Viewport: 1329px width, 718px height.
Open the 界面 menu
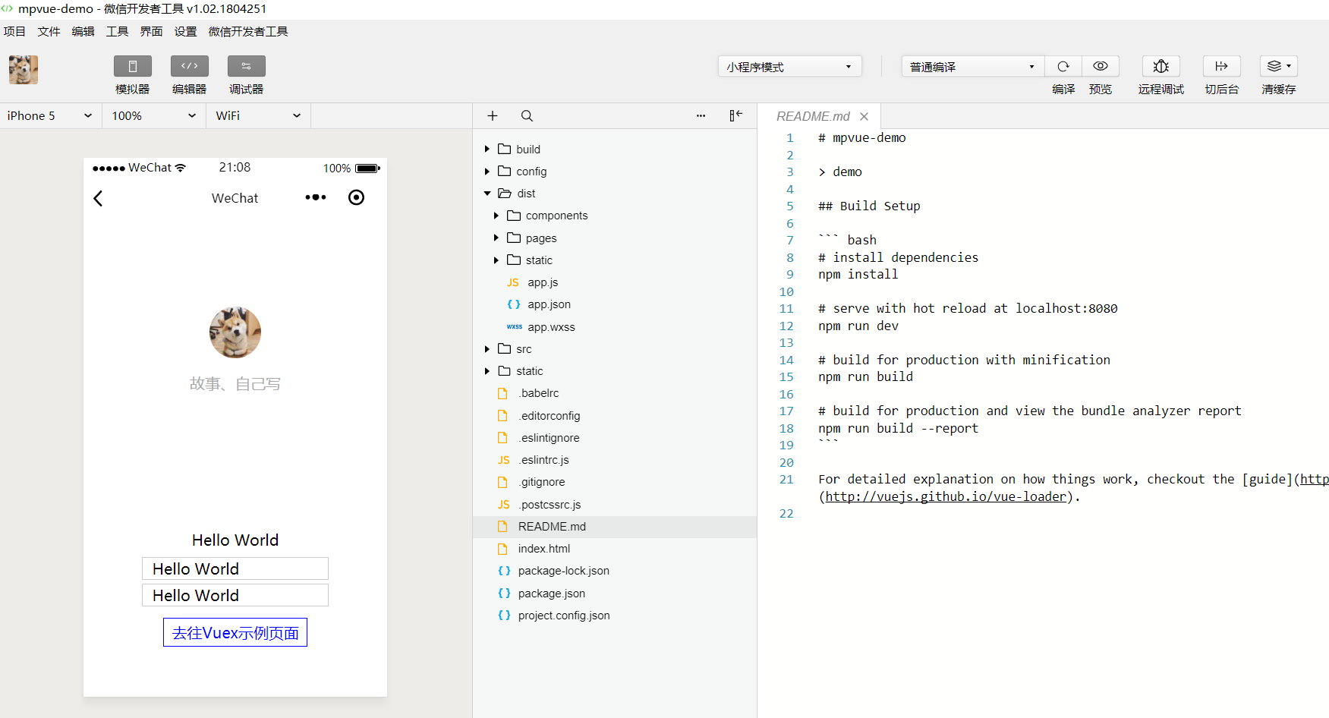[x=151, y=31]
